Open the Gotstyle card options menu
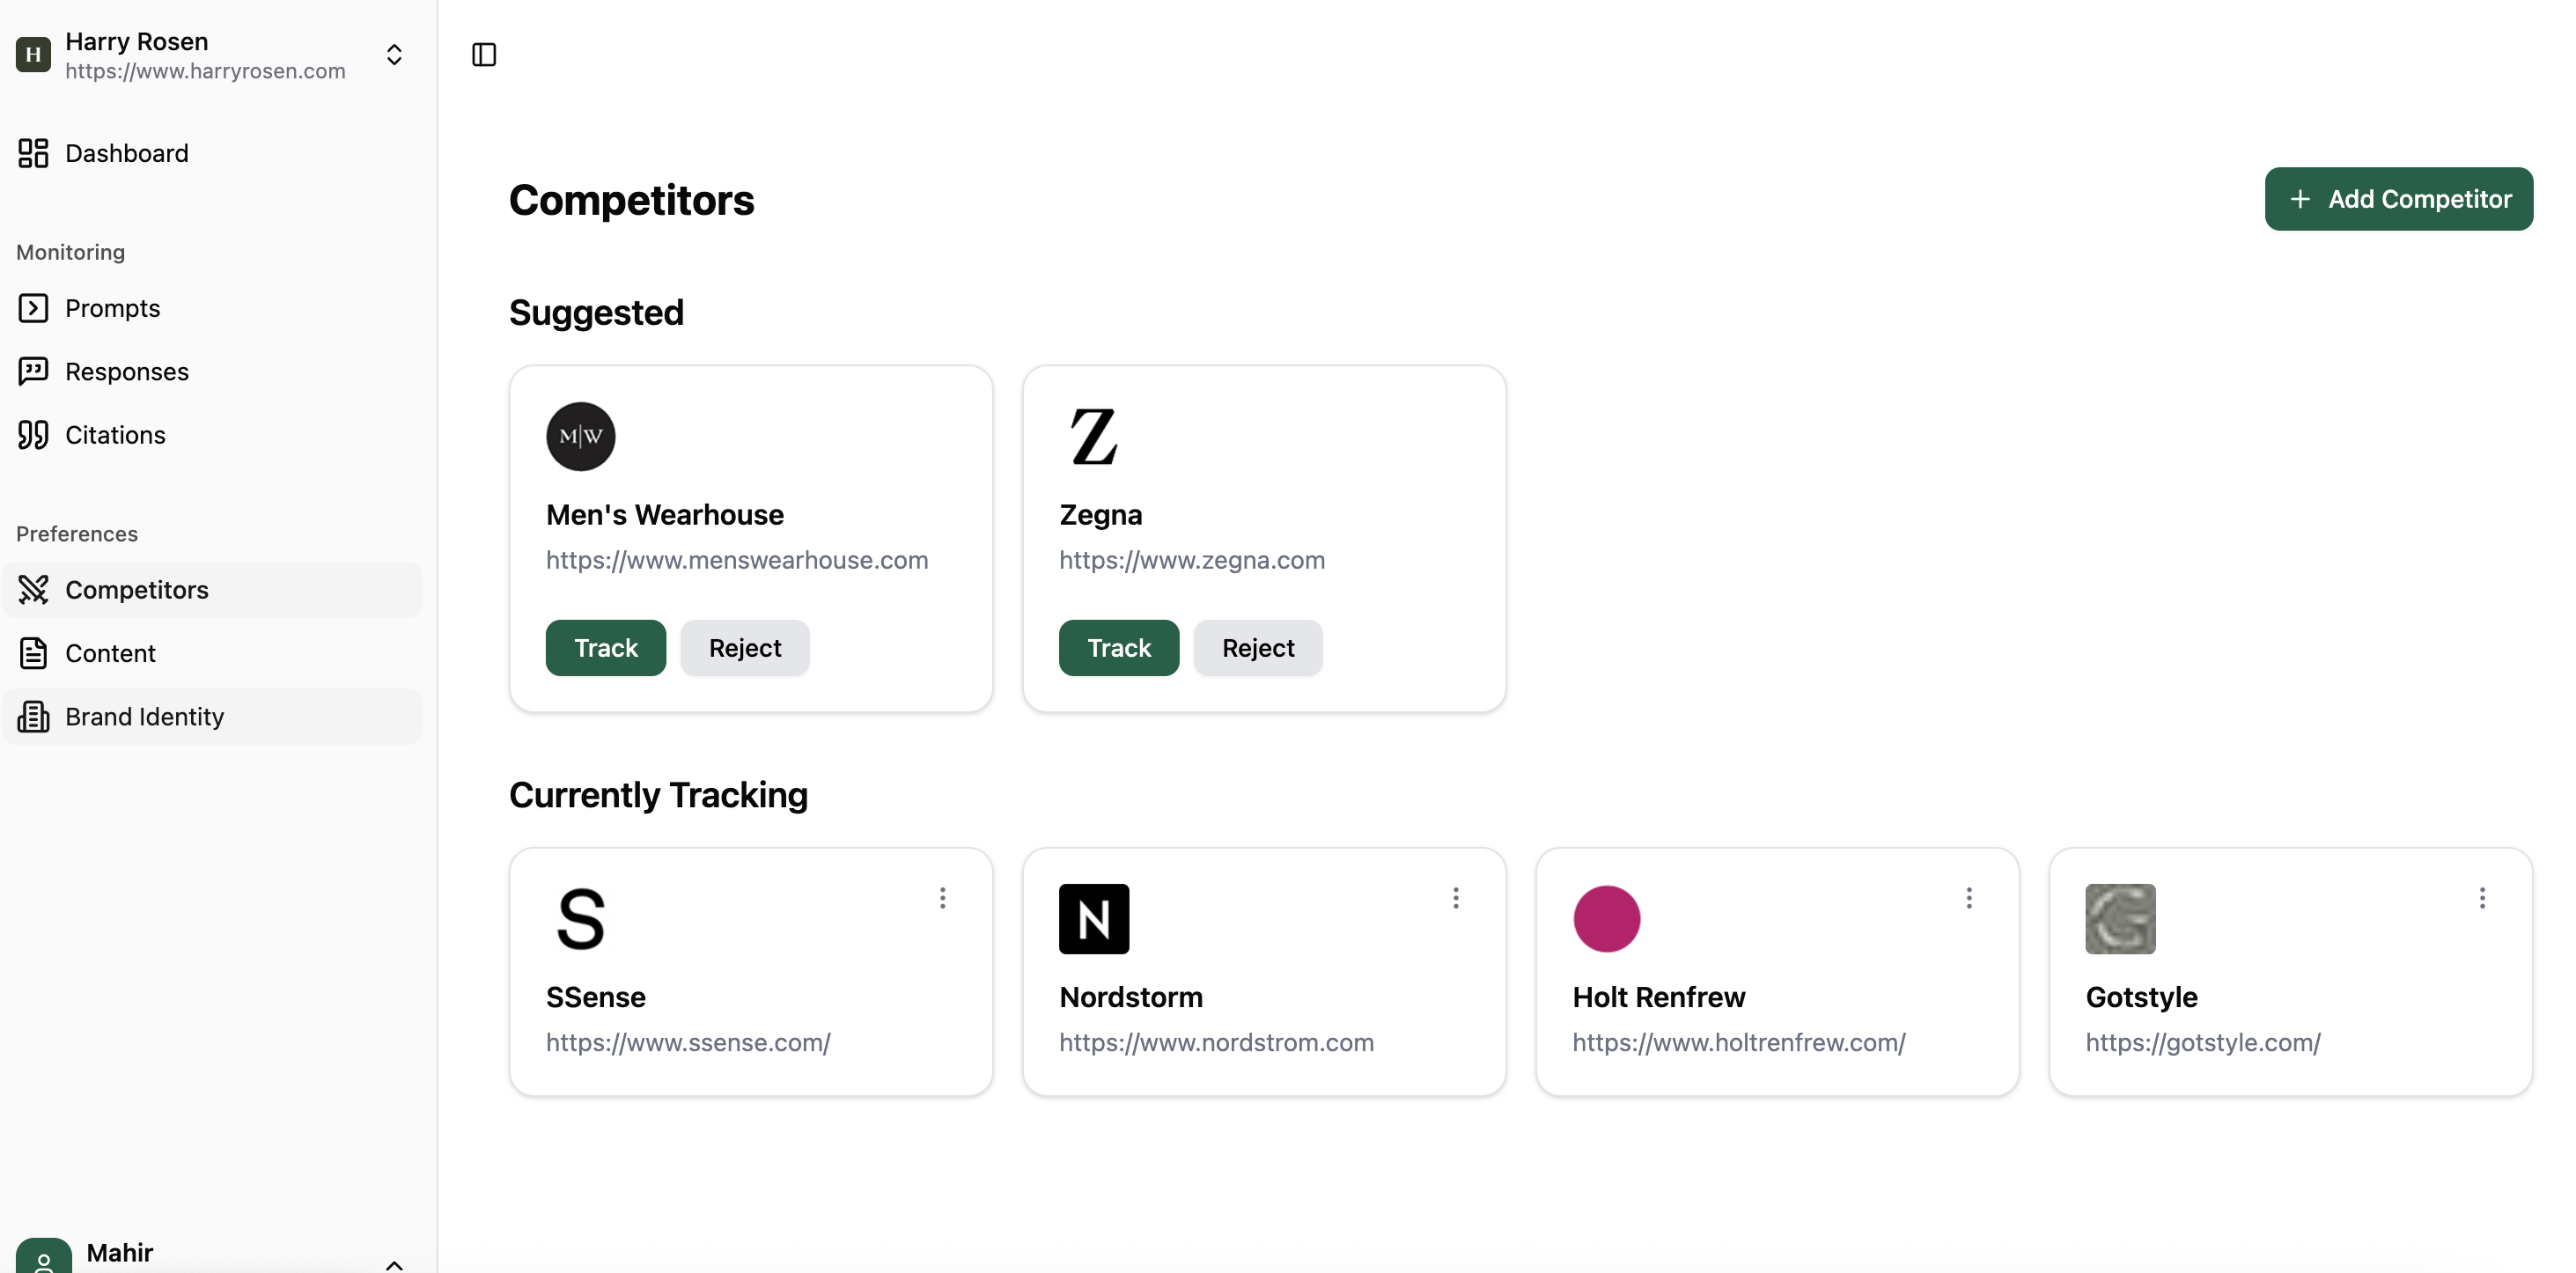Viewport: 2576px width, 1273px height. [2483, 897]
